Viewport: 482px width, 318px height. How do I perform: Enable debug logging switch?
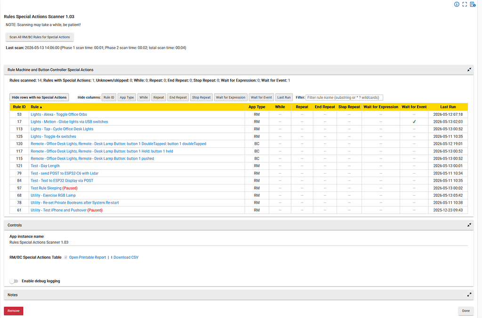(x=14, y=281)
